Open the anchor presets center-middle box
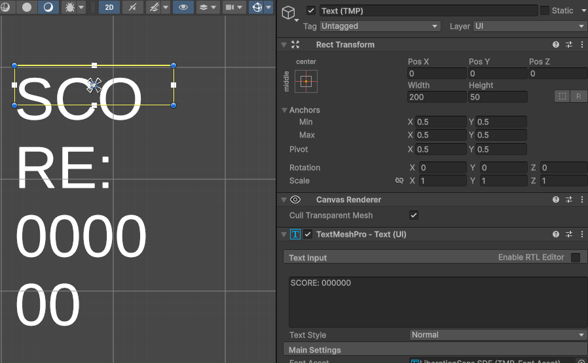 click(306, 81)
